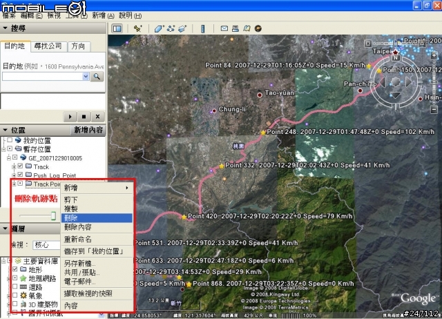Click the Print icon in toolbar
Screen dimensions: 442x319
[236, 28]
